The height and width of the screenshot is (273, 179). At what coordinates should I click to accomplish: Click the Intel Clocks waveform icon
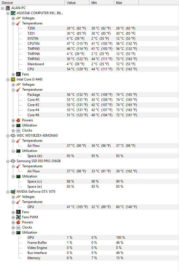coord(18,130)
